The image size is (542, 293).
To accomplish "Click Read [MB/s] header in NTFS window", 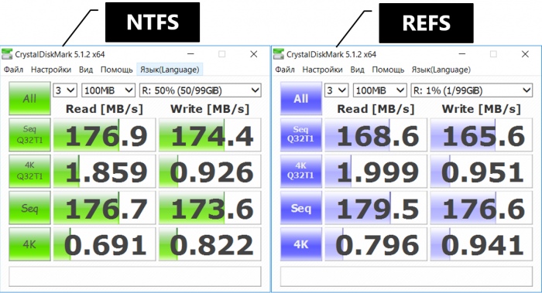I will [x=105, y=109].
